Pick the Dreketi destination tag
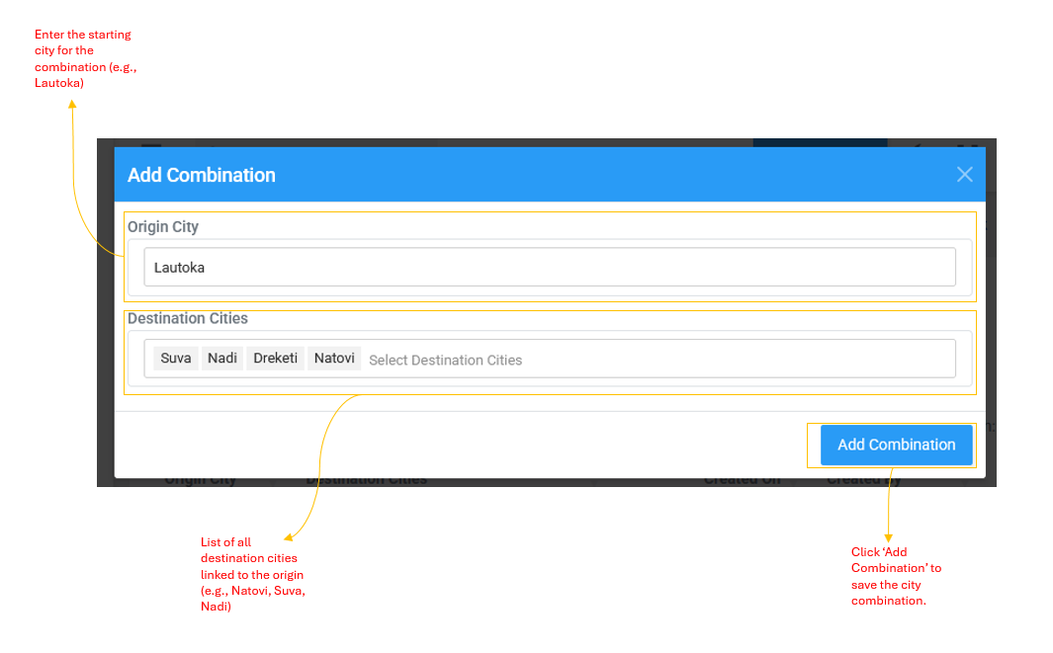 [x=275, y=359]
